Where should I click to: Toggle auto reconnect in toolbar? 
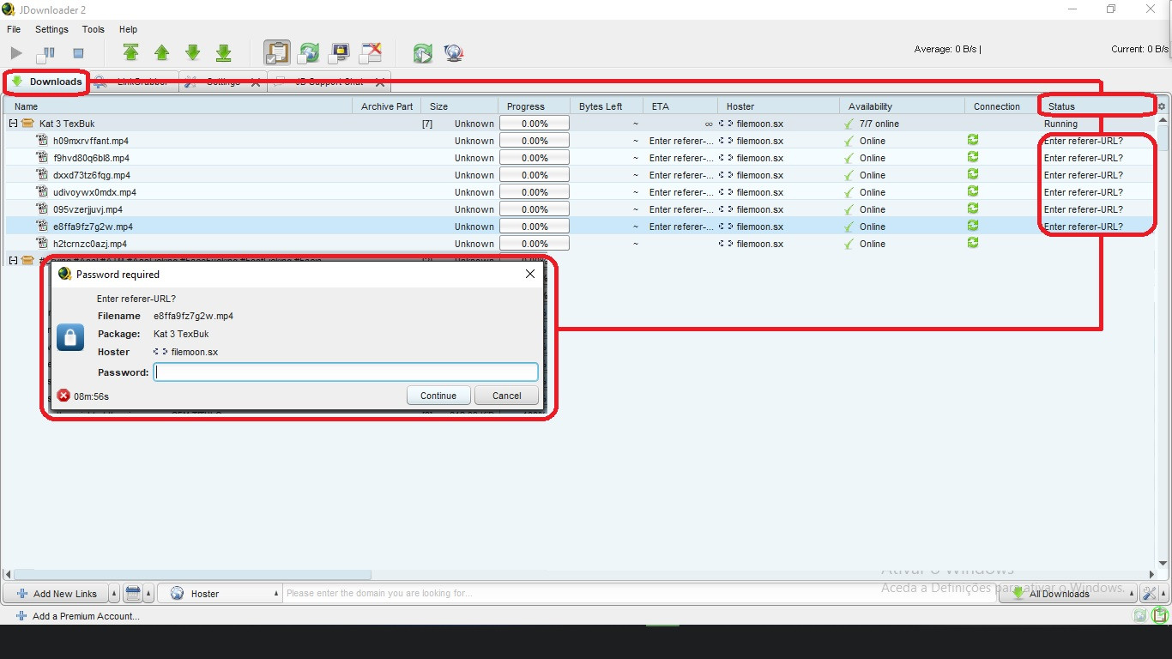(x=308, y=52)
